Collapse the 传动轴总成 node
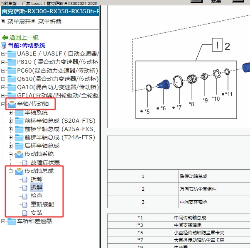The height and width of the screenshot is (248, 250). (10, 171)
